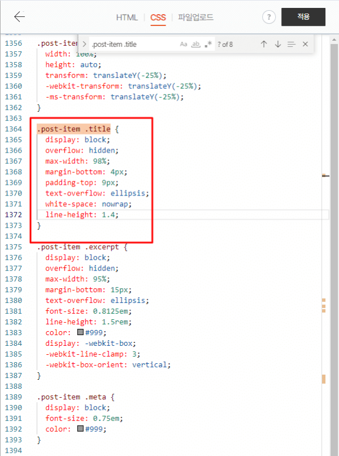The width and height of the screenshot is (339, 456).
Task: Click the '? of 8' match counter
Action: pos(225,44)
